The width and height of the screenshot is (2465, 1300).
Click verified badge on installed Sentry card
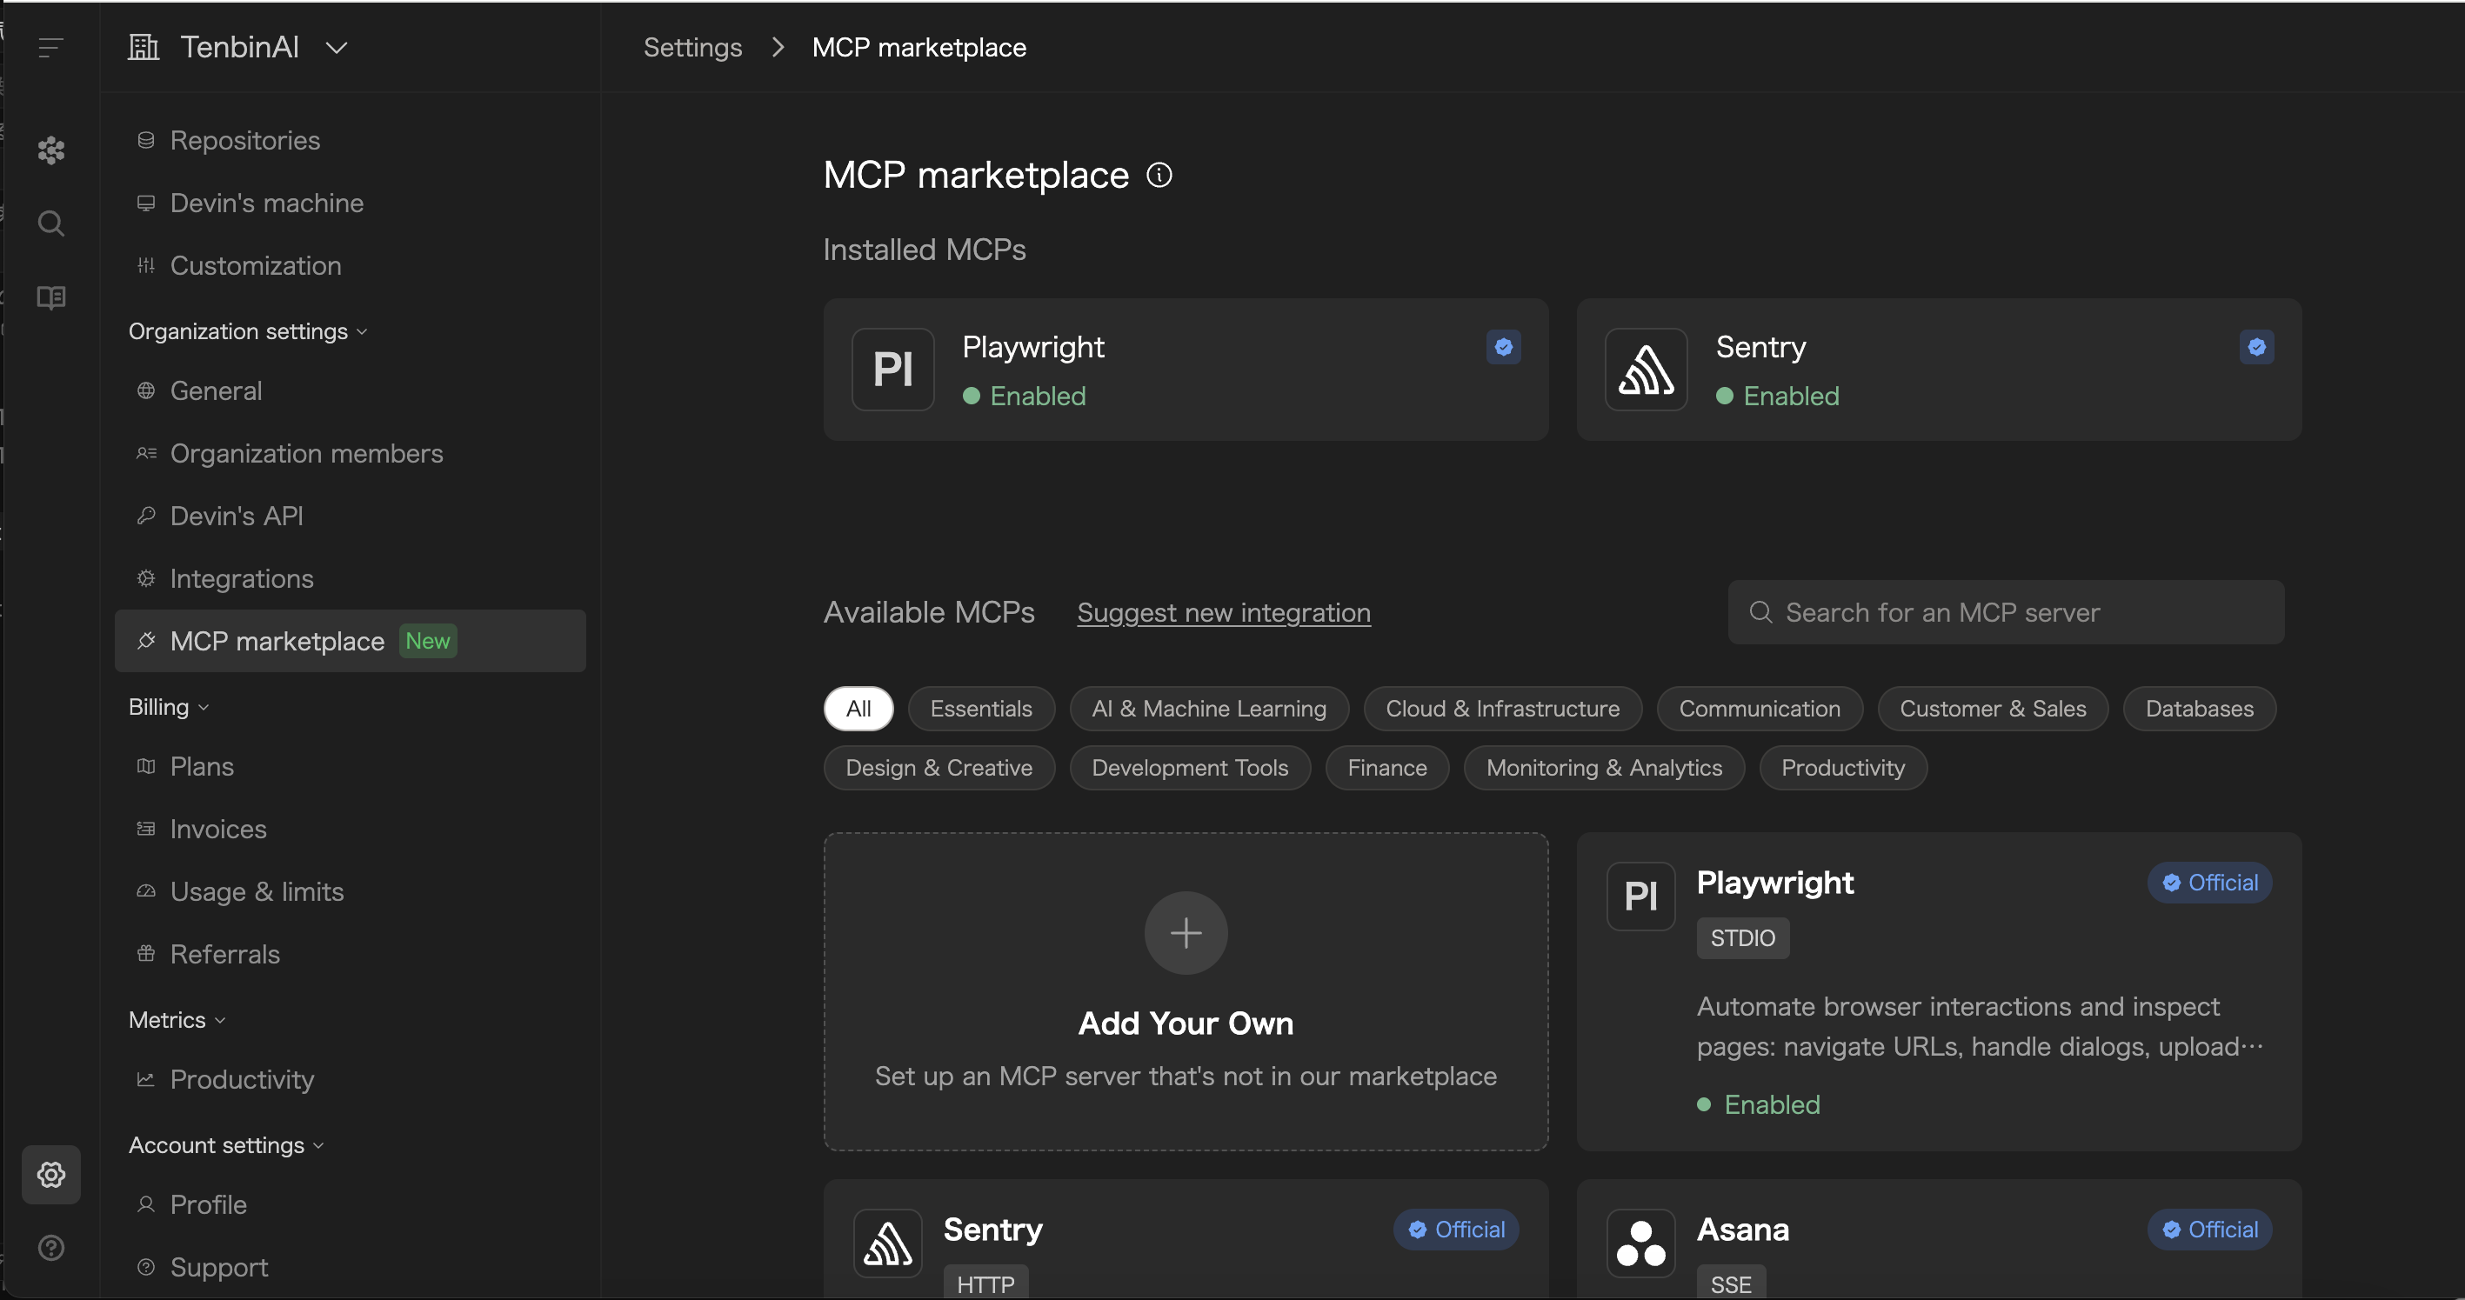2256,346
